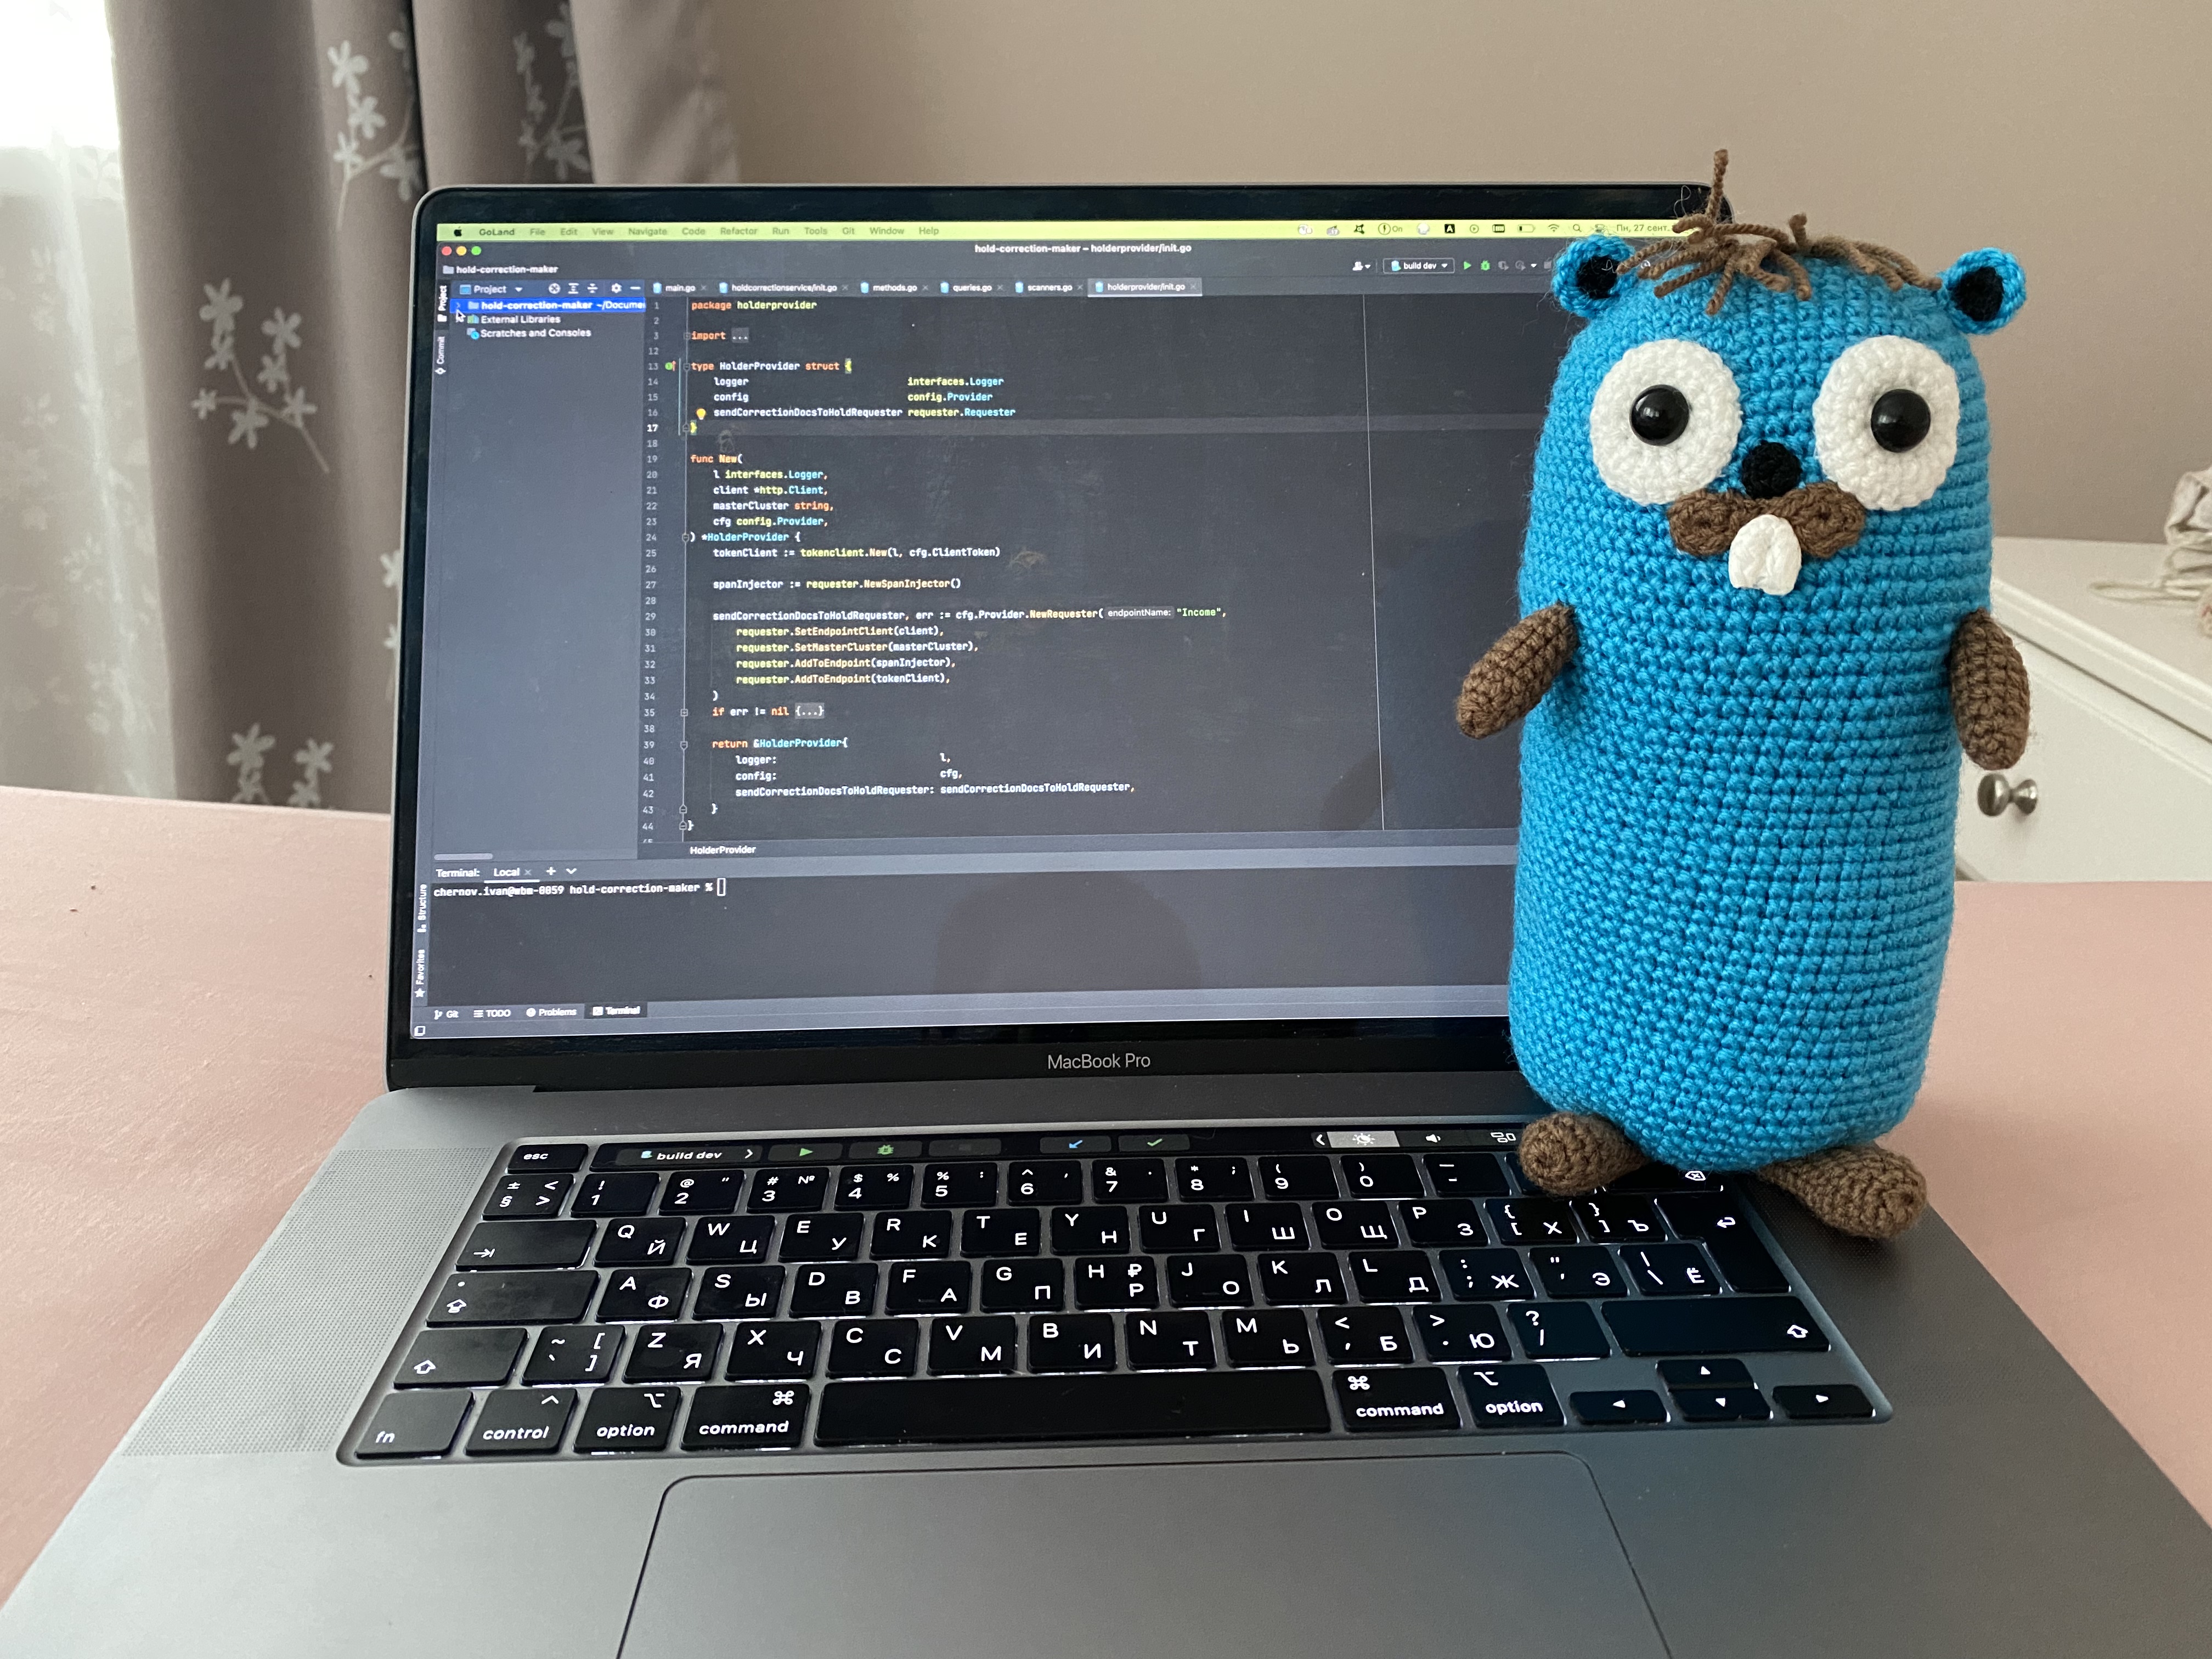Viewport: 2212px width, 1659px height.
Task: Open the Problems tool window button
Action: (551, 1012)
